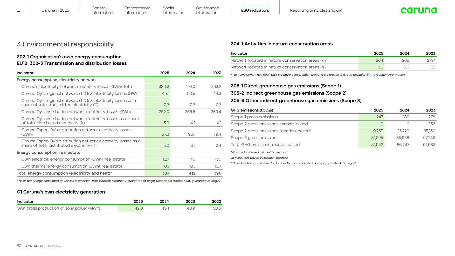Select the 2024 value 410.0
Screen dimensions: 455x256
[190, 87]
